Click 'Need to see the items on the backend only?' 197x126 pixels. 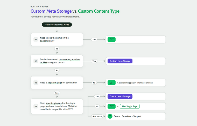point(54,39)
